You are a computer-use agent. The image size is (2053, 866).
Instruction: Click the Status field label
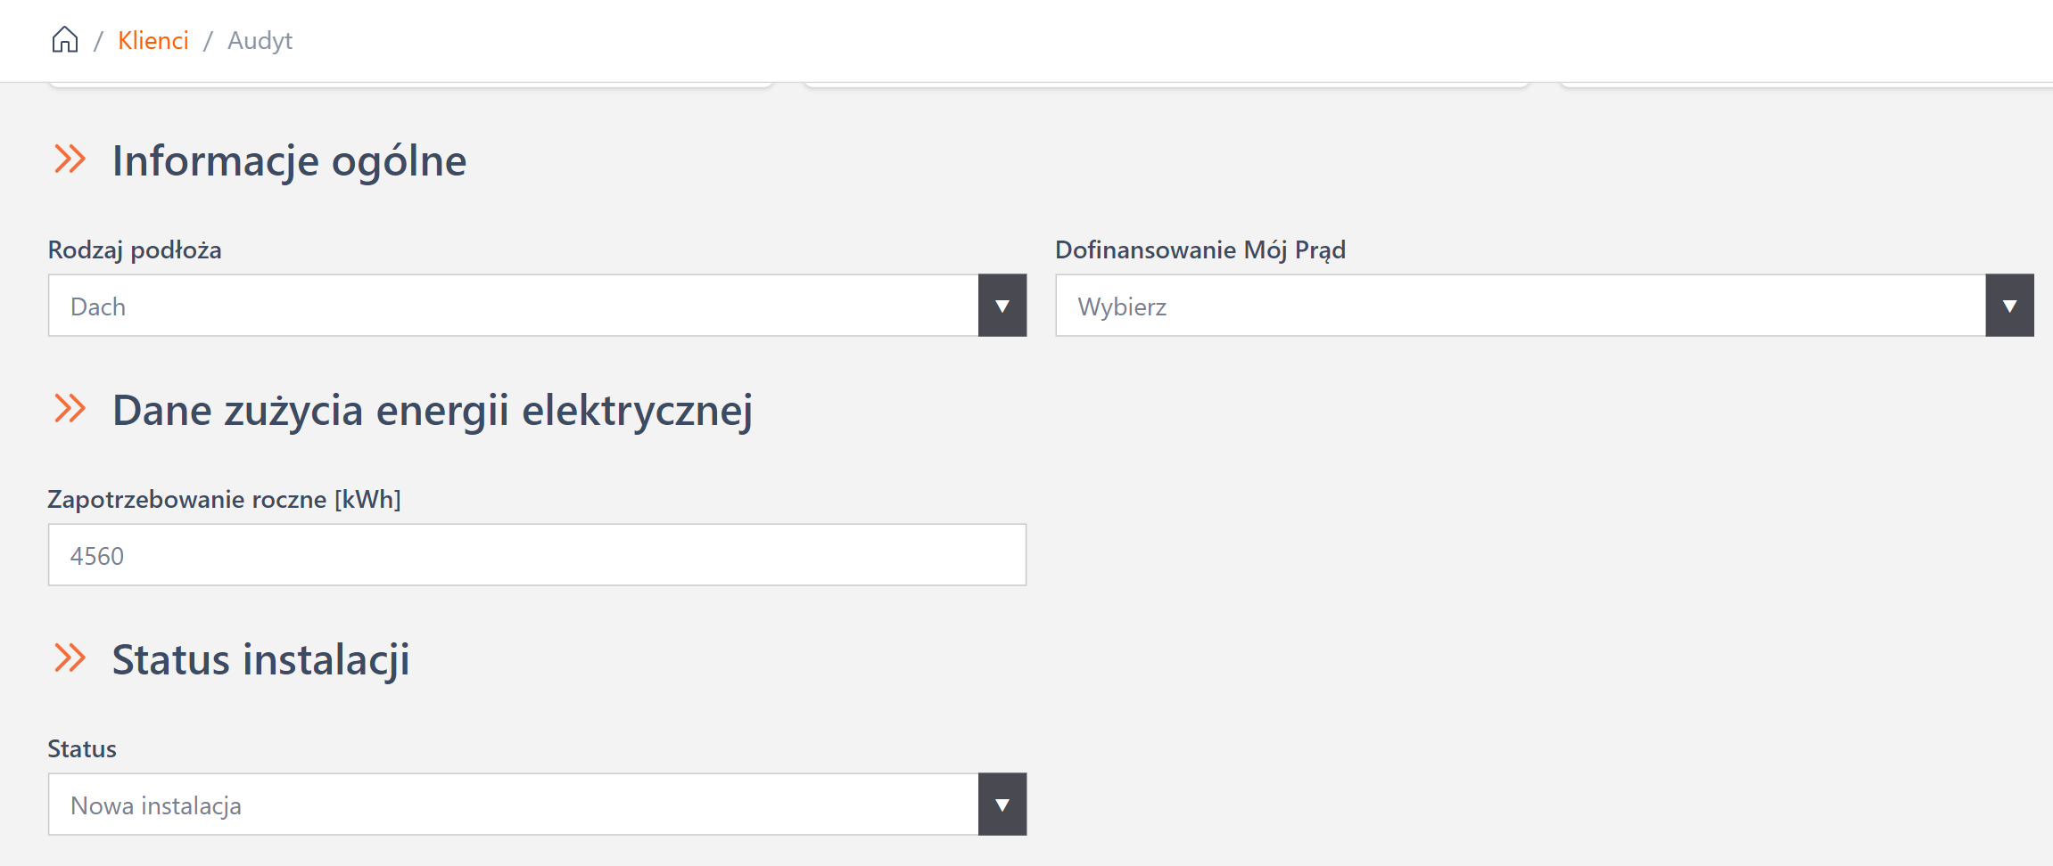(x=82, y=749)
